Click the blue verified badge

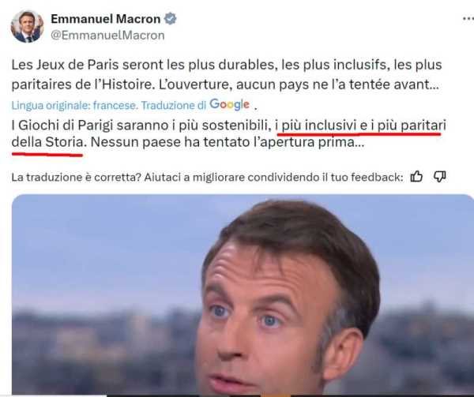point(170,19)
